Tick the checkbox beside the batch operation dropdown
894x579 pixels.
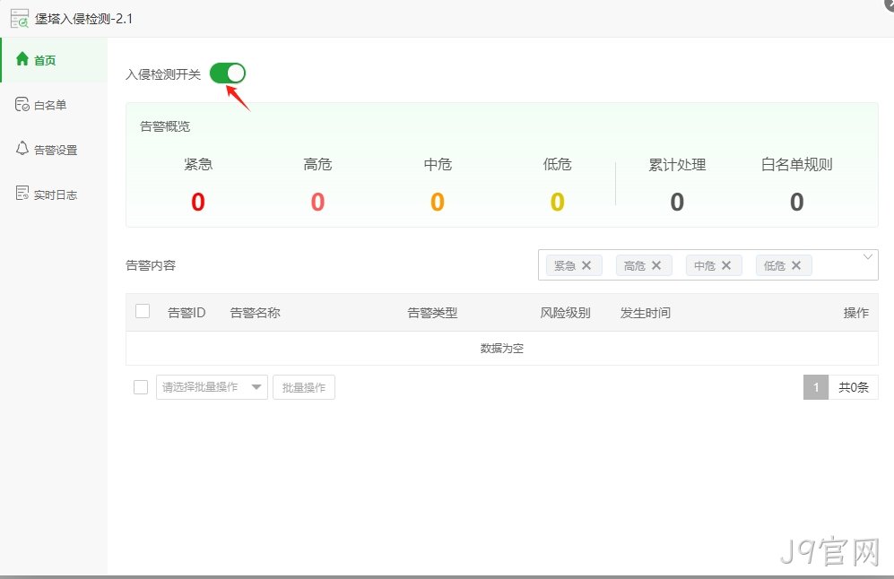pos(141,387)
